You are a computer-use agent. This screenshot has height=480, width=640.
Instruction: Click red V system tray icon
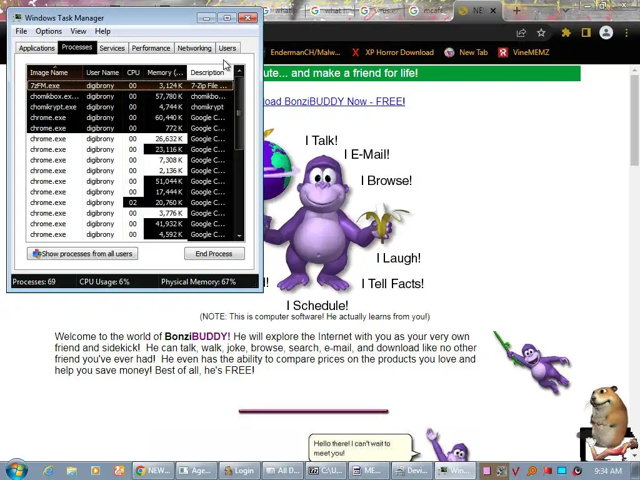point(516,471)
